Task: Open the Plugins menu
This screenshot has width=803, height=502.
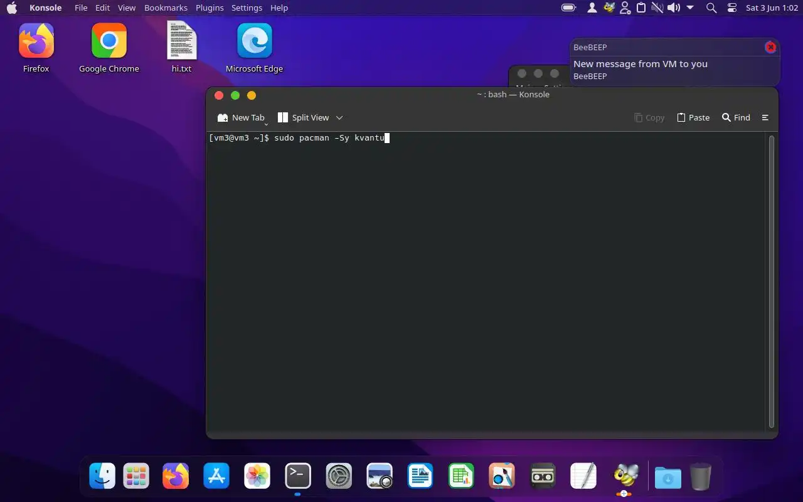Action: (210, 8)
